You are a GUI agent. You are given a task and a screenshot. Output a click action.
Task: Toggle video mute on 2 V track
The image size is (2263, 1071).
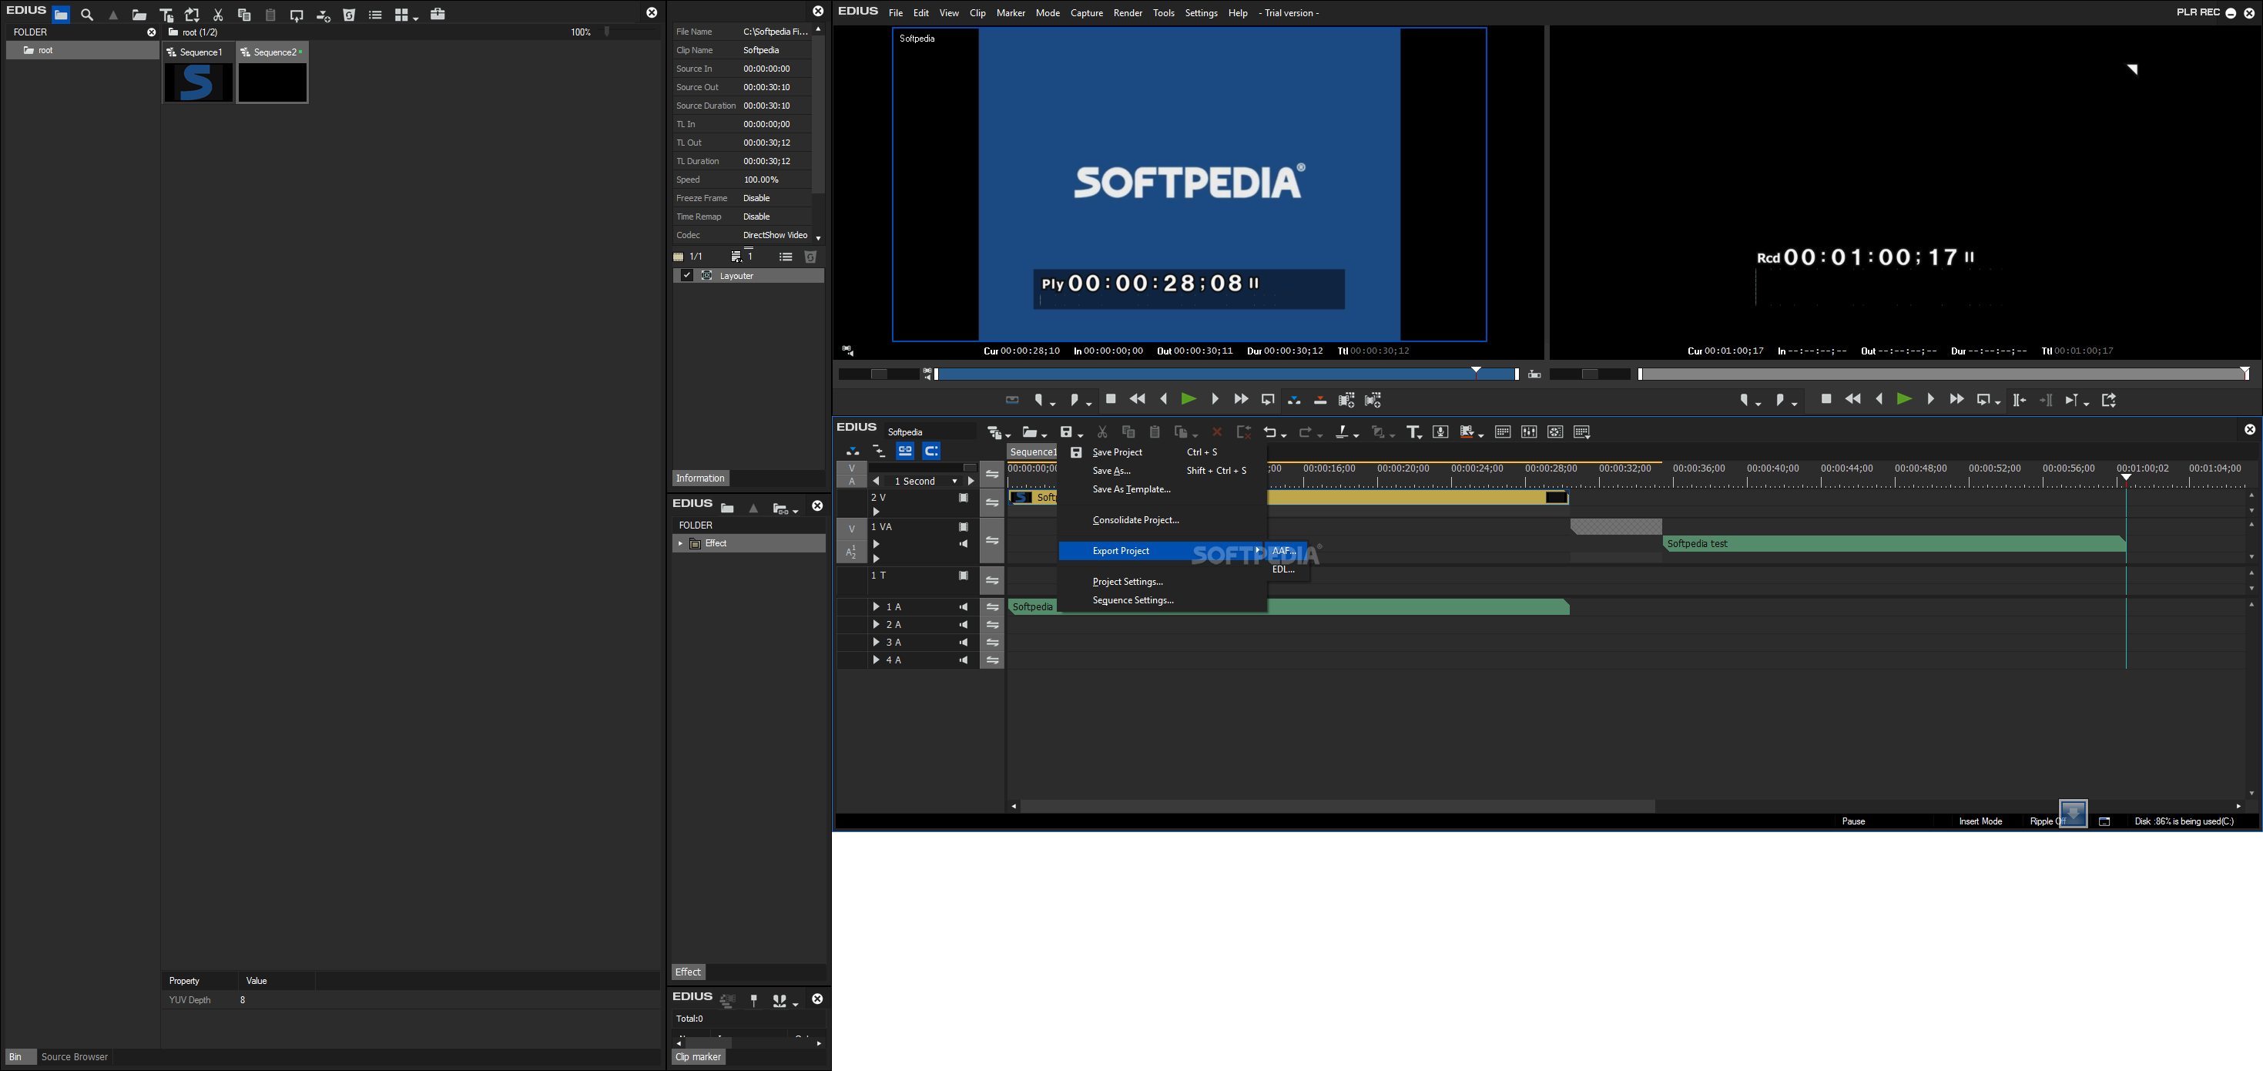point(964,499)
